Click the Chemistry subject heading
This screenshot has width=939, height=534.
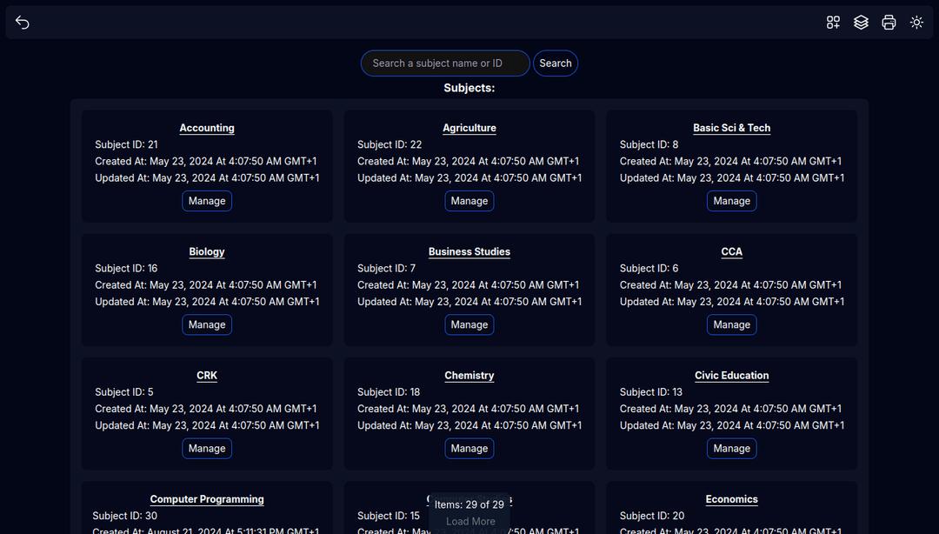click(x=469, y=376)
